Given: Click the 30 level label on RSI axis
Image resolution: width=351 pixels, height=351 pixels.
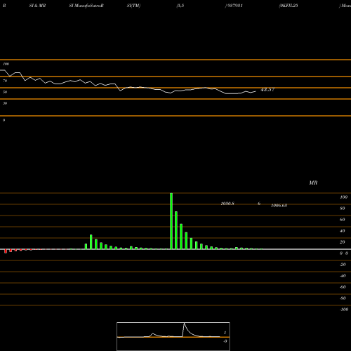Looking at the screenshot, I should point(5,103).
